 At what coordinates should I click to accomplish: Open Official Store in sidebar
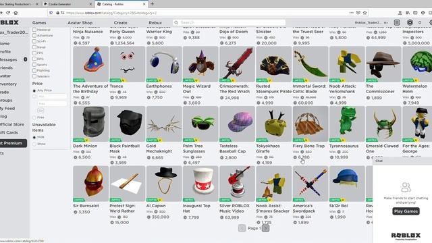(12, 124)
